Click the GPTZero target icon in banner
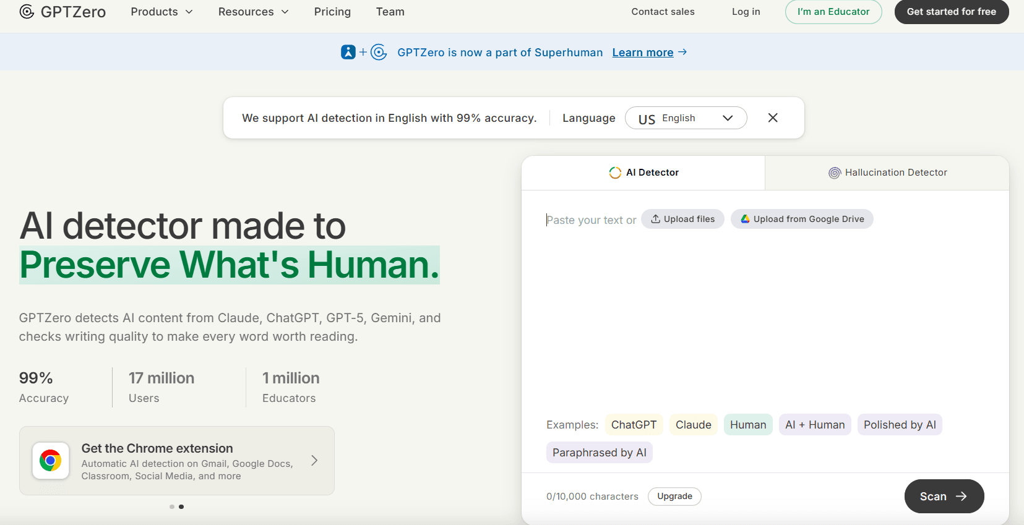This screenshot has width=1024, height=525. pyautogui.click(x=379, y=52)
